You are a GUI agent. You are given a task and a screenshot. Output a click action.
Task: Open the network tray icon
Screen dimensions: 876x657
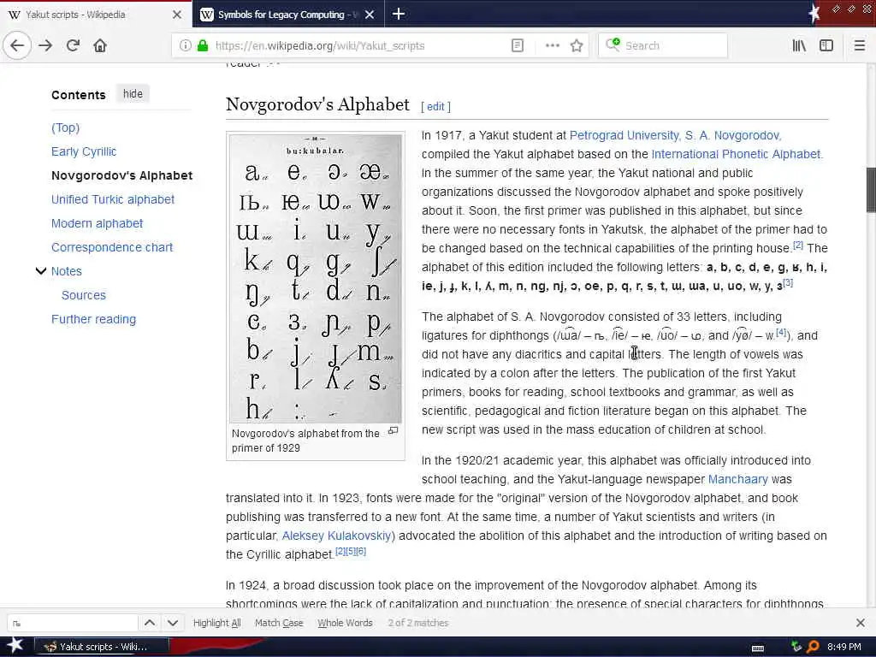(796, 647)
